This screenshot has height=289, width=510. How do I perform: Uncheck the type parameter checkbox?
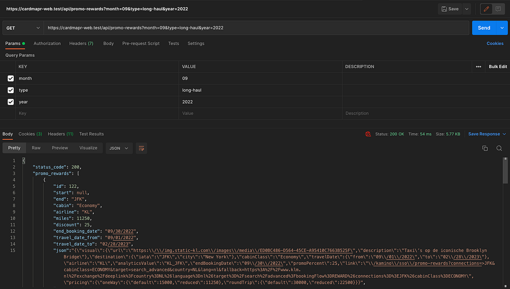coord(11,90)
